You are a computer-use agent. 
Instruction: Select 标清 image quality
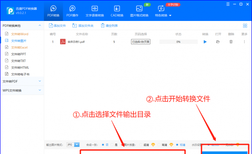pyautogui.click(x=177, y=145)
